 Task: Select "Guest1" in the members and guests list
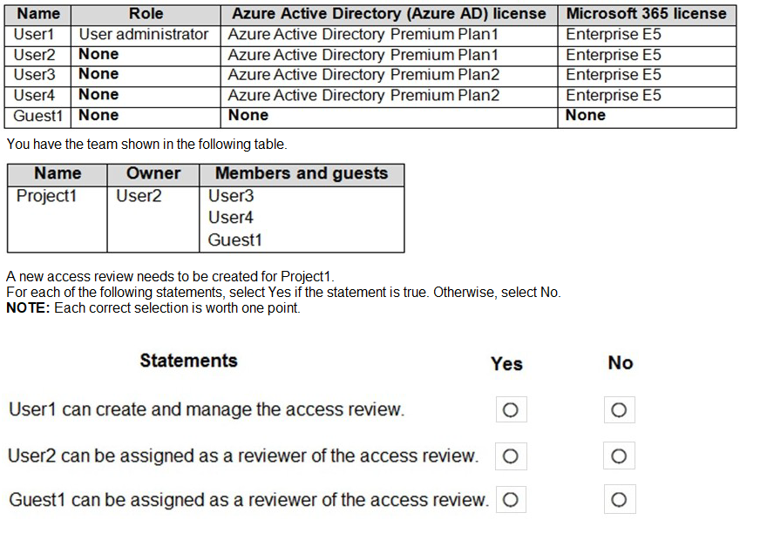(235, 240)
